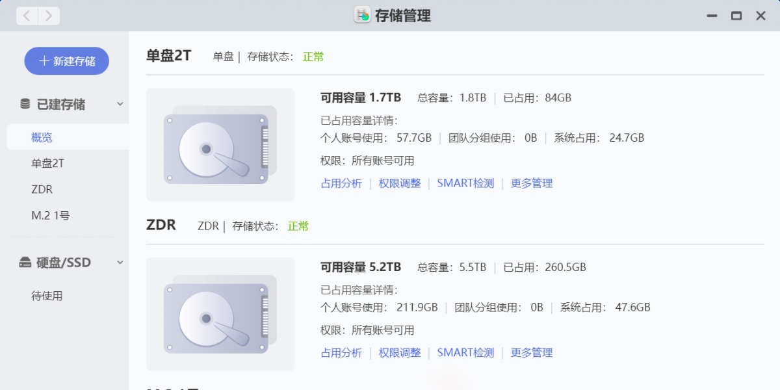
Task: Open 占用分析 for 单盘2T
Action: (x=341, y=183)
